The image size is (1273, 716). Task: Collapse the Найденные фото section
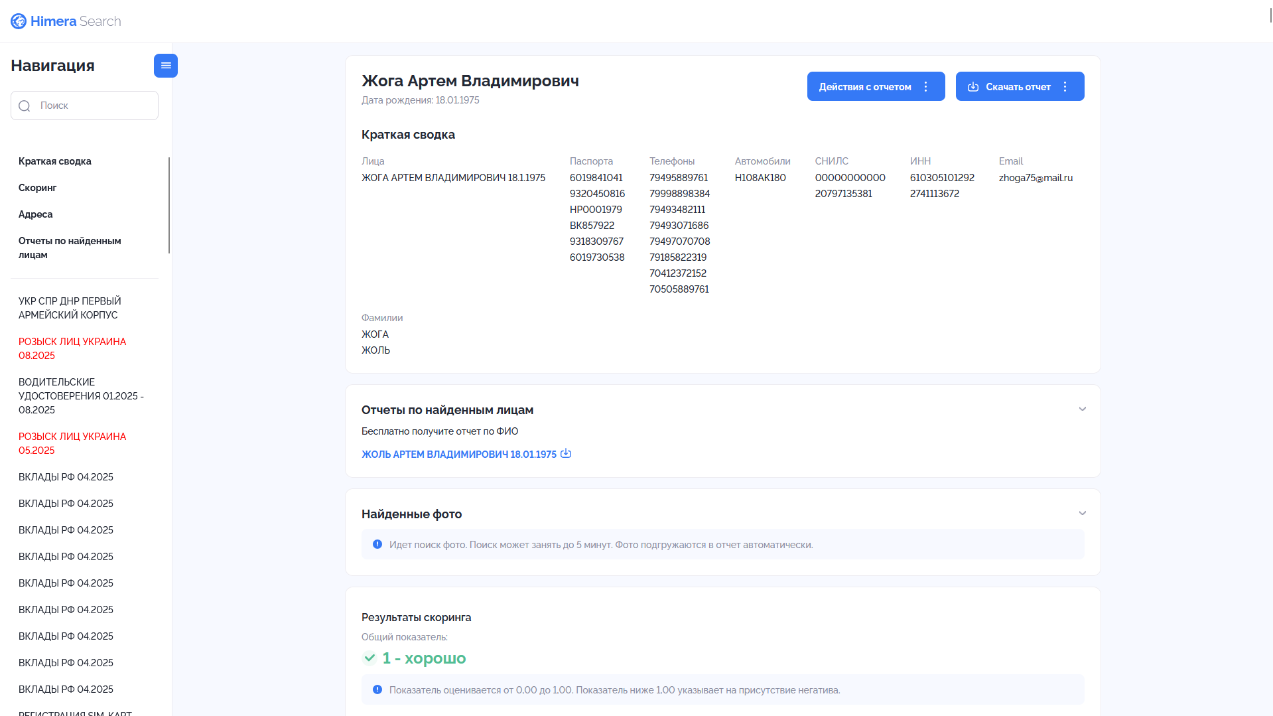point(1083,514)
